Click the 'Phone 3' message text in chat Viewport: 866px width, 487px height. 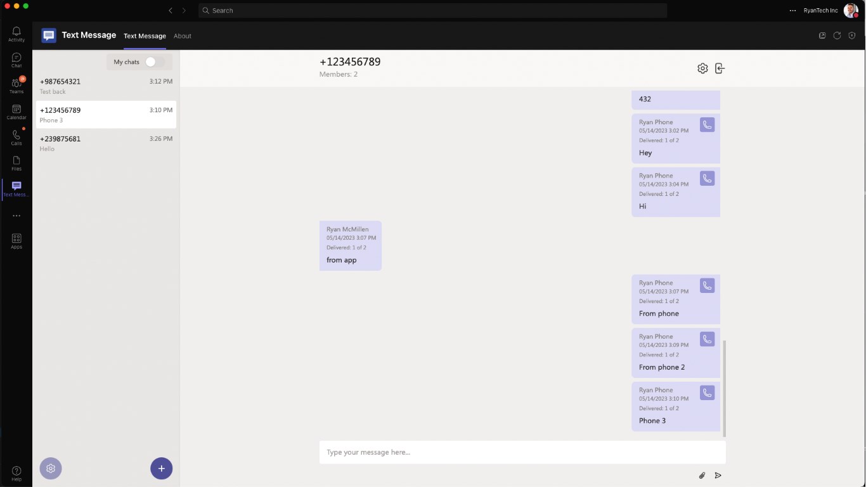point(652,421)
